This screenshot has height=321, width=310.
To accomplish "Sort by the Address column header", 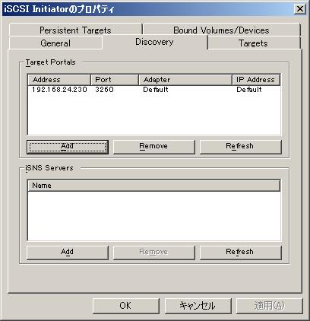I will coord(59,80).
